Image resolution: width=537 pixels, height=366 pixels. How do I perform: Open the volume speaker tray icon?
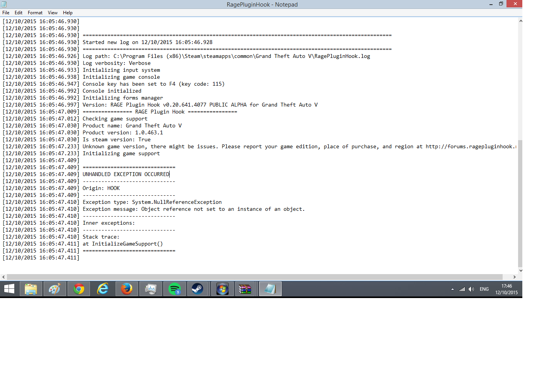(471, 289)
